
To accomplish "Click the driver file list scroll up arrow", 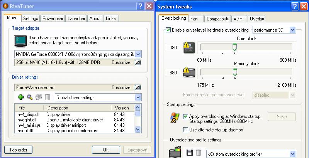I will pyautogui.click(x=138, y=107).
